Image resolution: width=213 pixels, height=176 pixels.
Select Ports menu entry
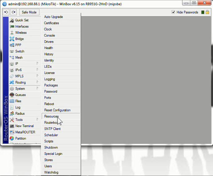coord(61,98)
